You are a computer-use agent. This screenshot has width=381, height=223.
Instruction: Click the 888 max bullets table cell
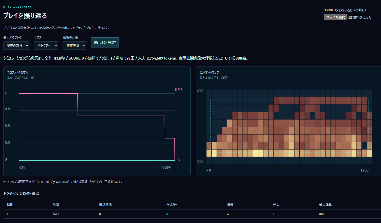(322, 214)
